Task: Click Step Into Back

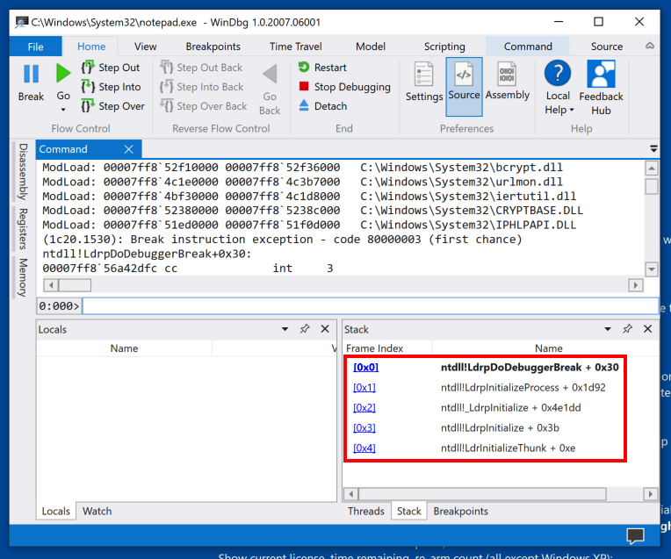Action: [201, 87]
